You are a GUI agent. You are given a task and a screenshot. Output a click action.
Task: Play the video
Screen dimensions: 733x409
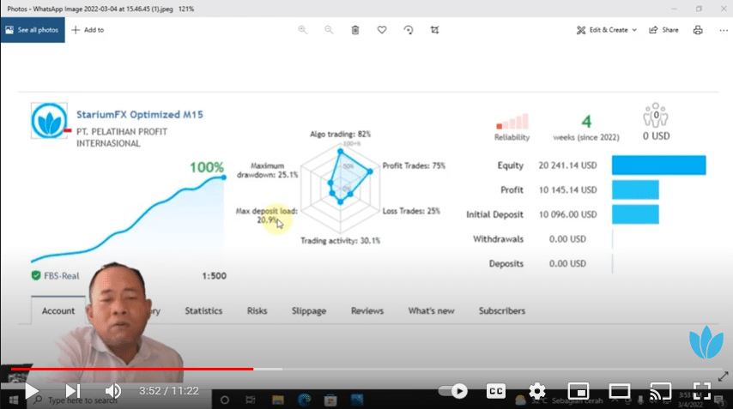[31, 391]
